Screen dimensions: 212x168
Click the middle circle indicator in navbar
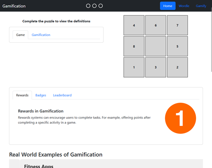click(94, 6)
